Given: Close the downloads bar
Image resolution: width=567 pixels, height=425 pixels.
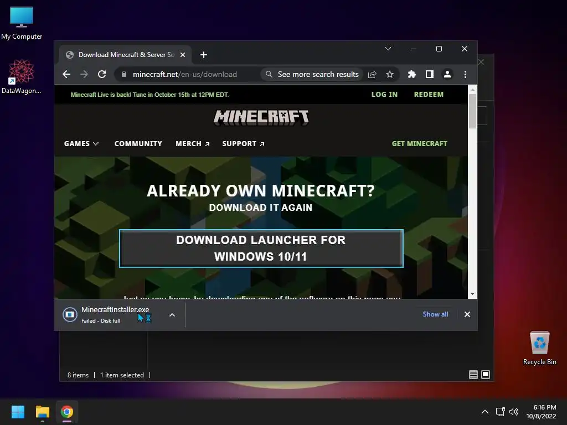Looking at the screenshot, I should tap(467, 314).
